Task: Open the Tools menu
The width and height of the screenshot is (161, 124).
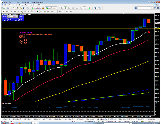Action: (27, 5)
